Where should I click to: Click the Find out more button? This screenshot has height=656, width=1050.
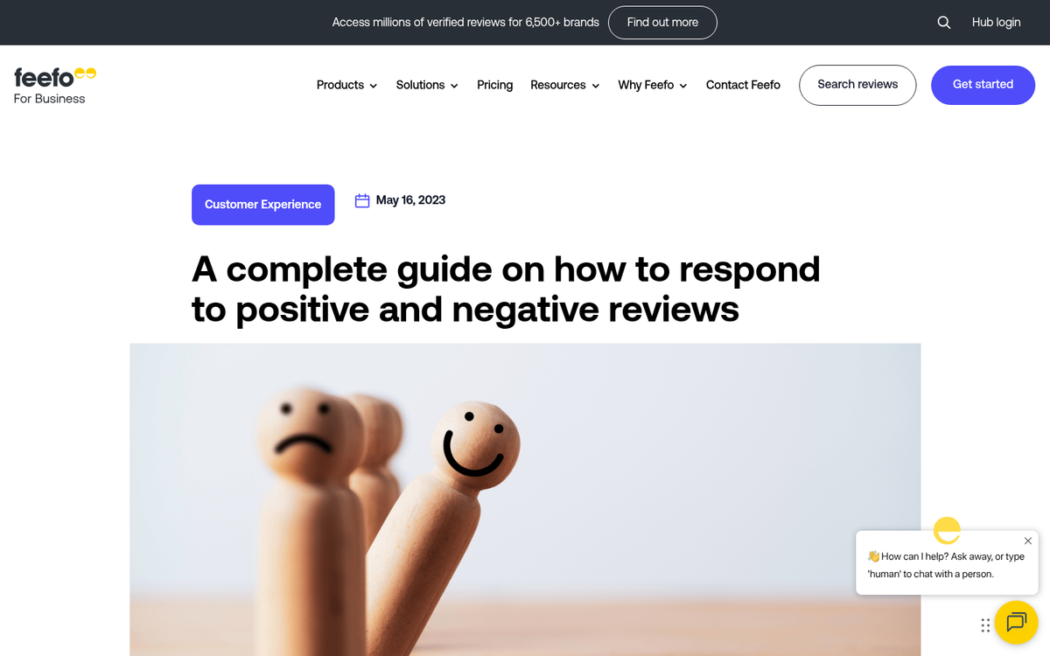(662, 22)
